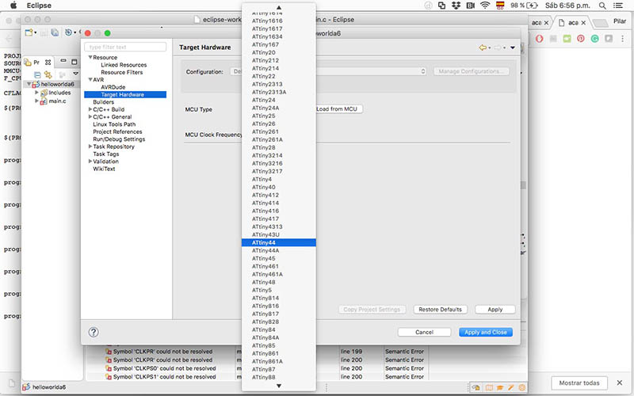
Task: Expand the Task Repository node
Action: [x=90, y=147]
